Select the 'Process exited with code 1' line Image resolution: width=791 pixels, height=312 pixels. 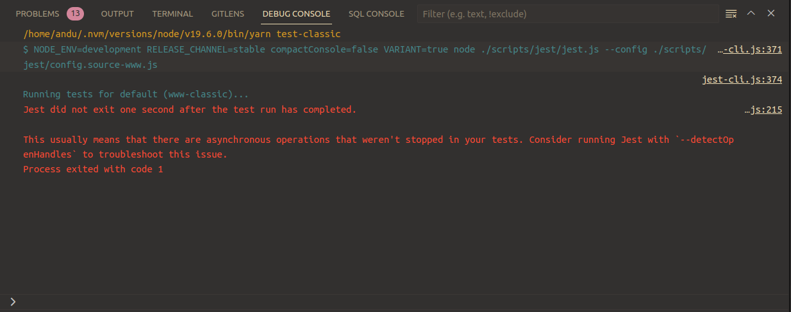pos(93,169)
